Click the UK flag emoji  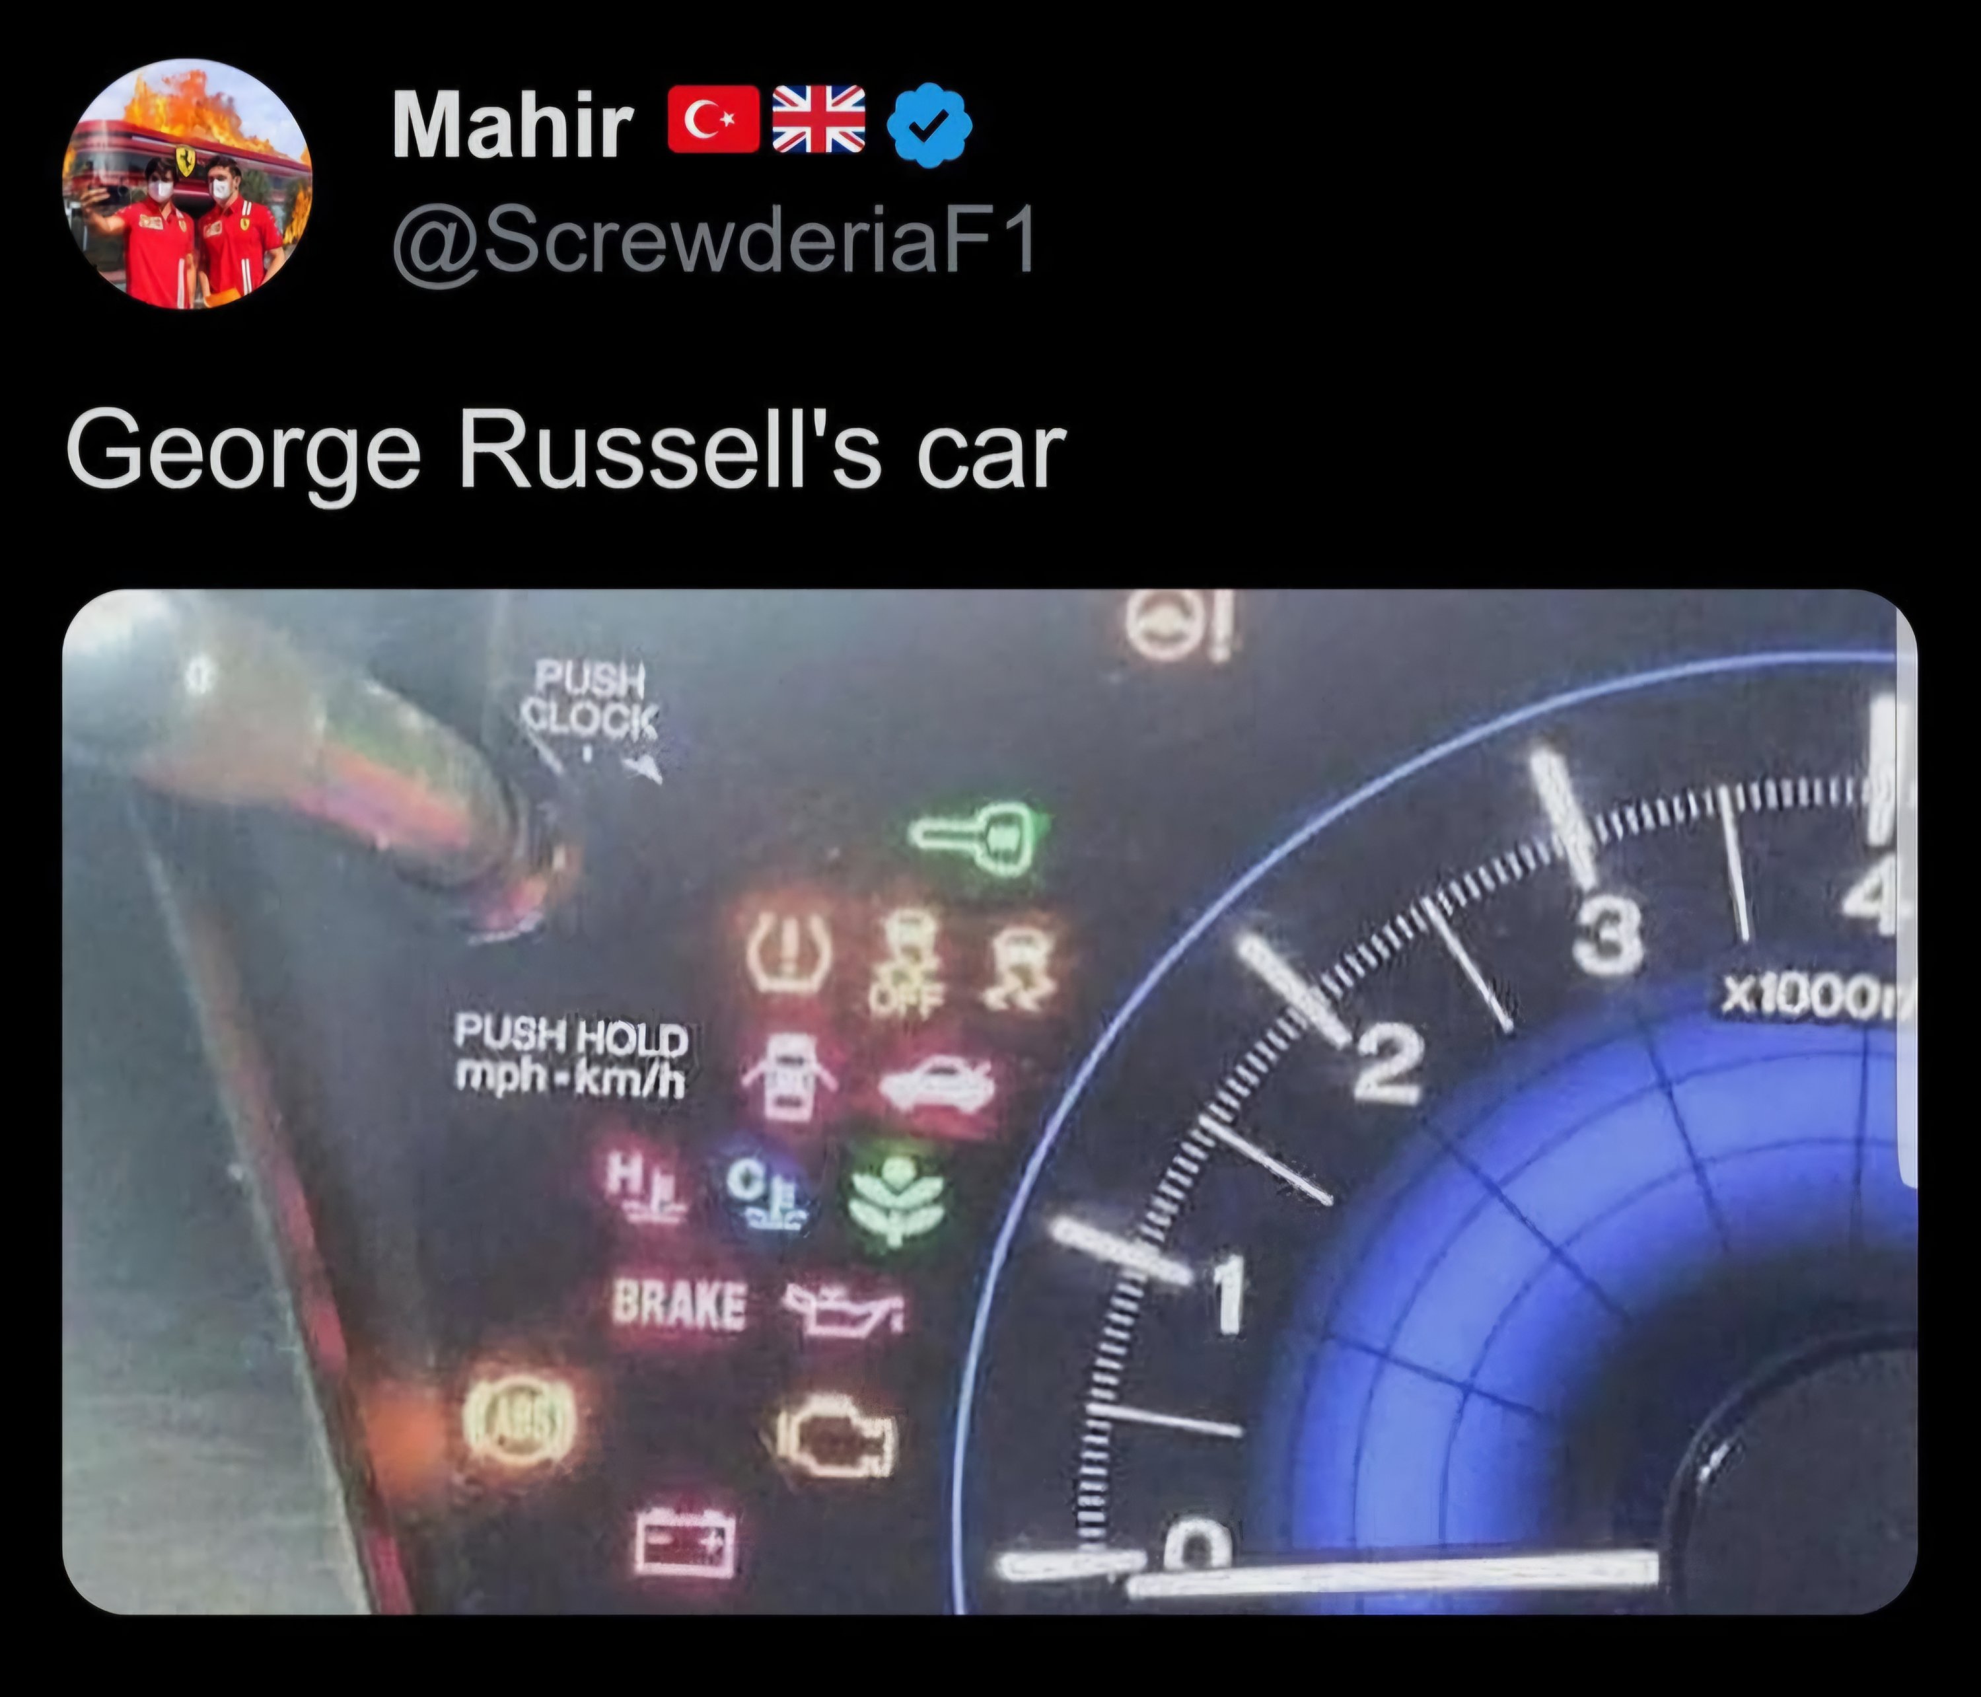(818, 120)
